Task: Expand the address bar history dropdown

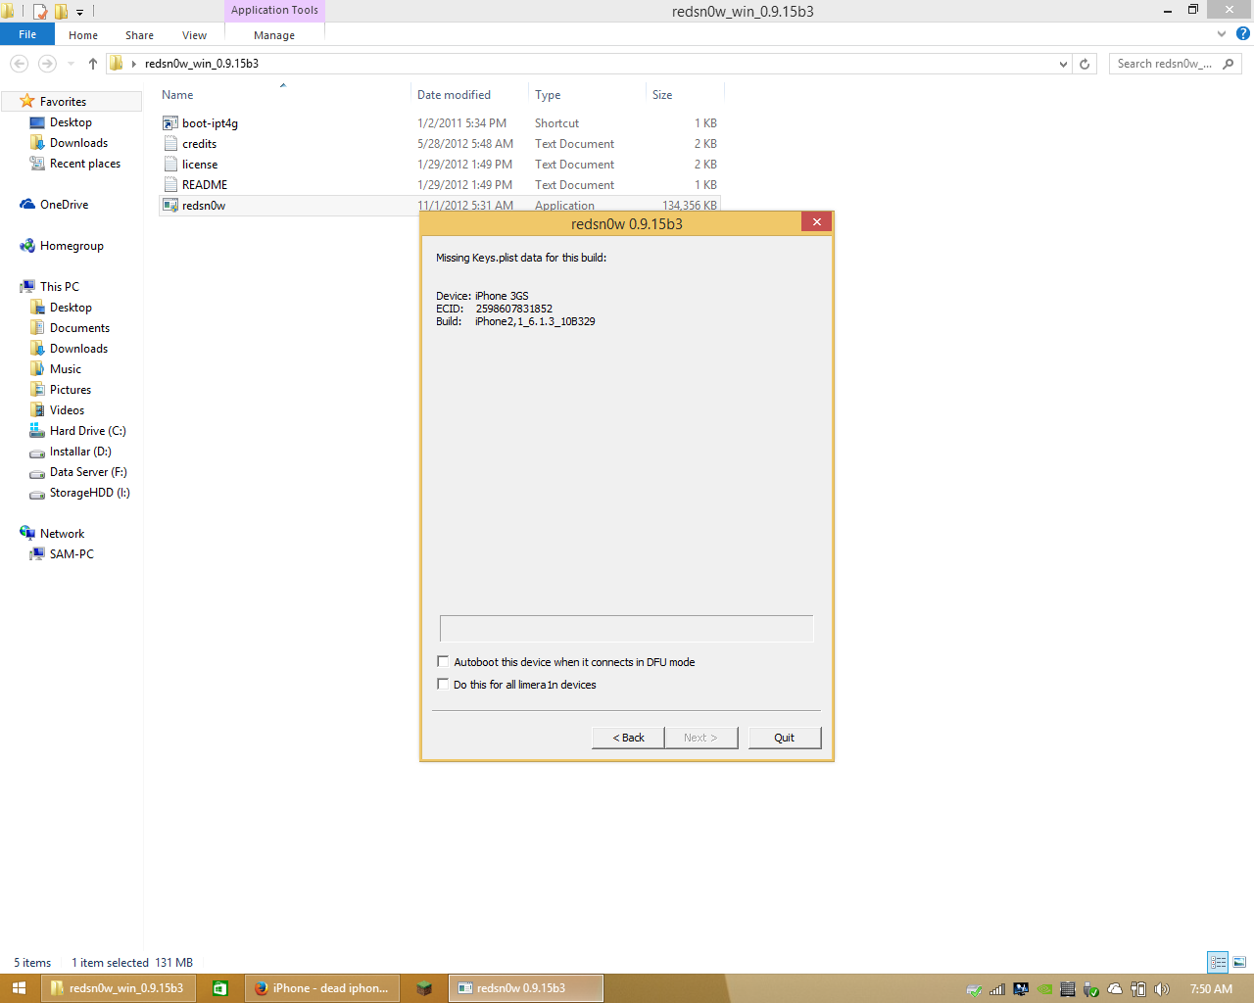Action: click(x=1063, y=64)
